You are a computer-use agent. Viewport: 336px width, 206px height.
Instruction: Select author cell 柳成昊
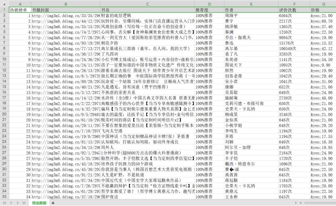pos(251,115)
